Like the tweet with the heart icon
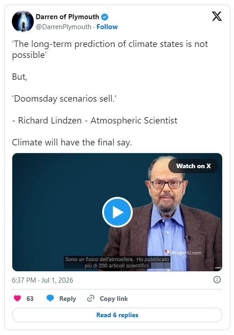 click(x=17, y=298)
